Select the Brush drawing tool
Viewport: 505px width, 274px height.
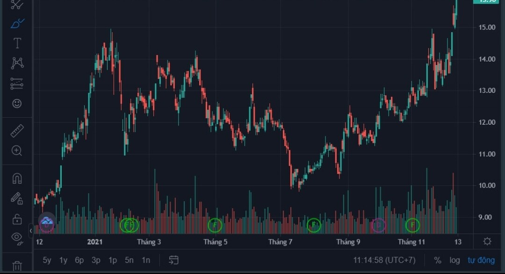pos(17,23)
